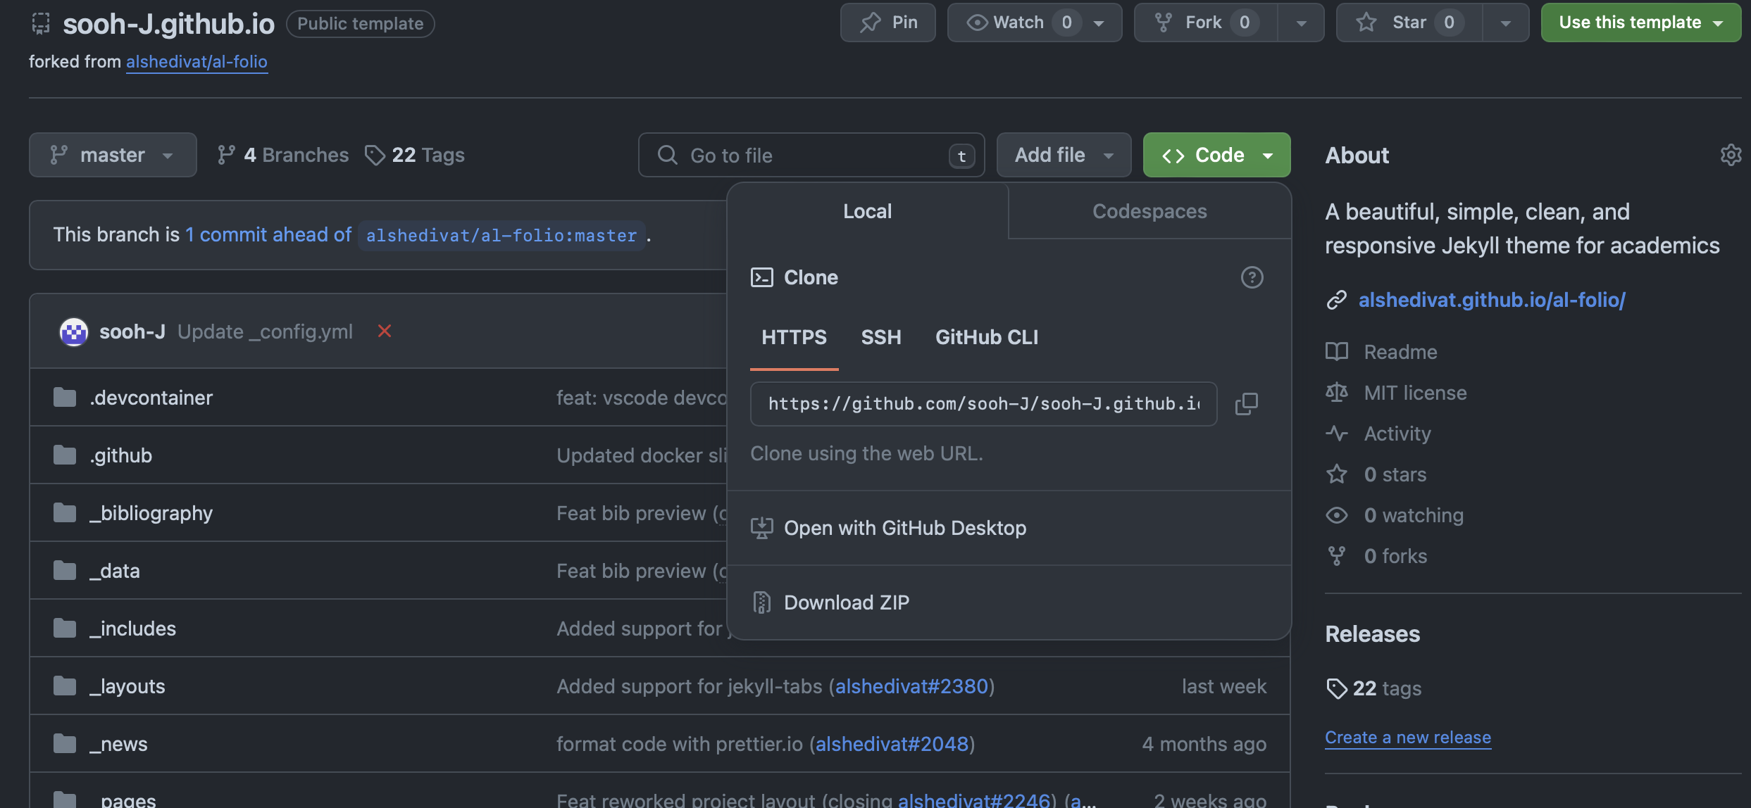The image size is (1751, 808).
Task: Click Download ZIP
Action: 846,602
